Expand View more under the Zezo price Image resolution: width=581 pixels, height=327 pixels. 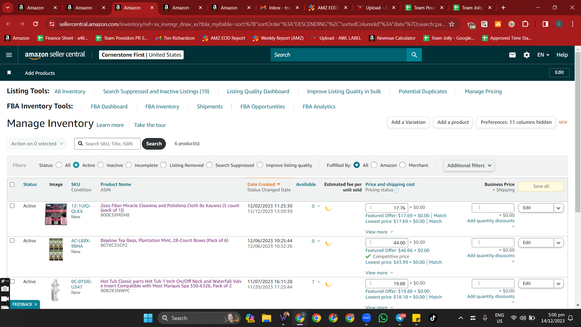click(x=379, y=232)
